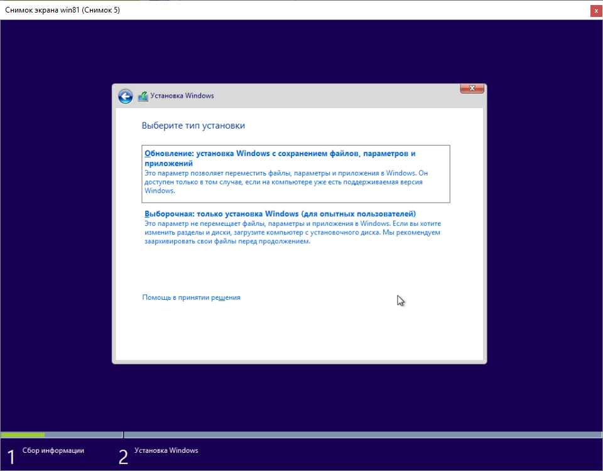Go back using the blue arrow button
Screen dimensions: 603x471
coord(126,96)
